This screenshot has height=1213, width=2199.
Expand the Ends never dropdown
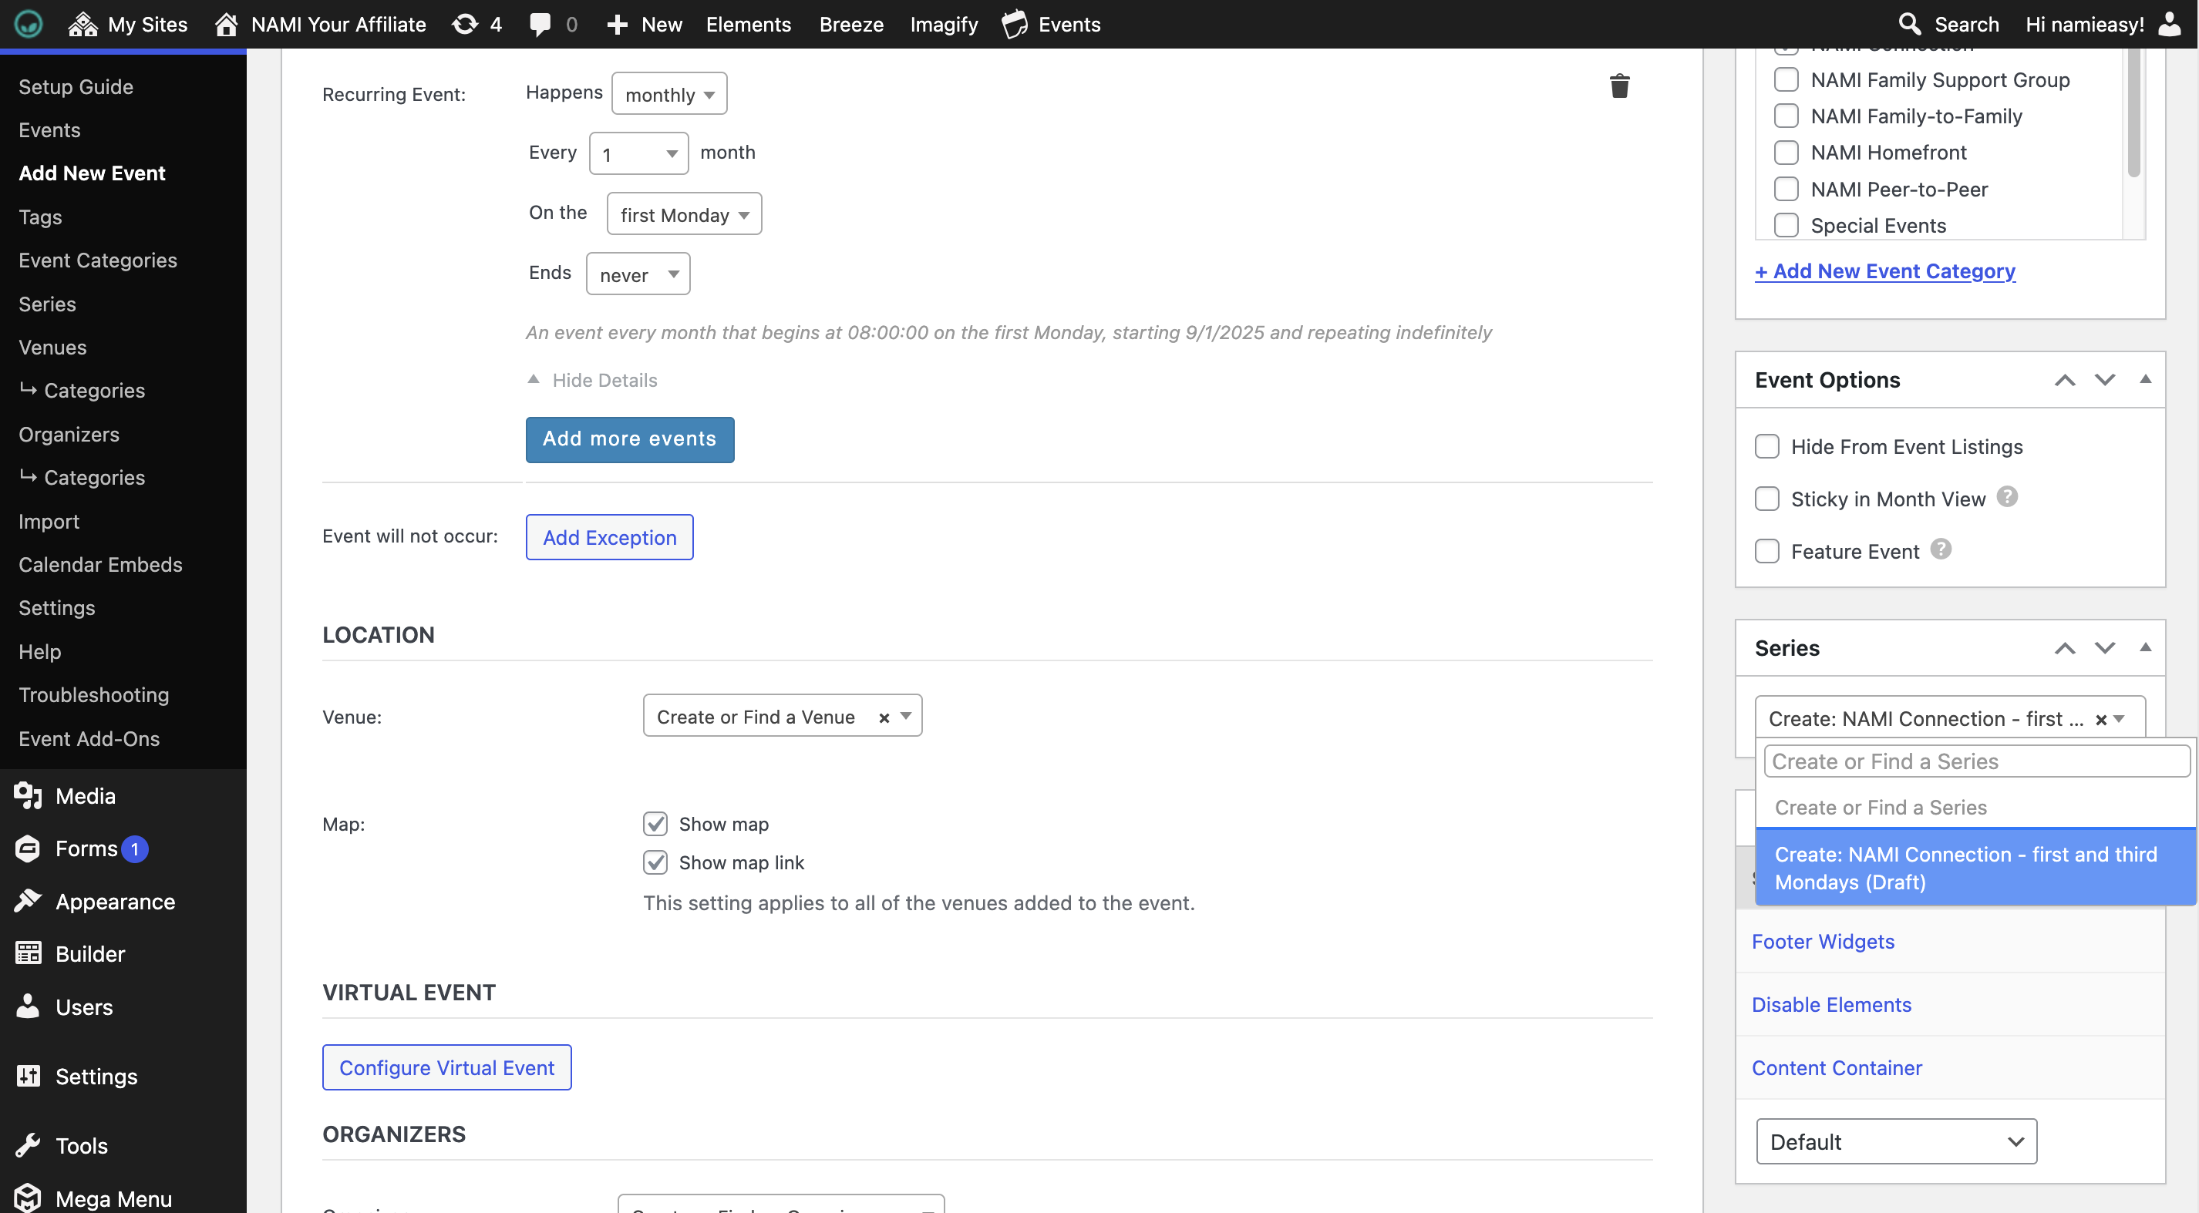[638, 274]
